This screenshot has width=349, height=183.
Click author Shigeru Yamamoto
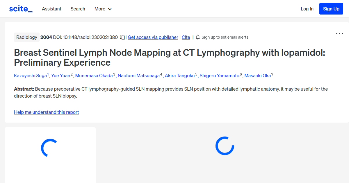click(220, 76)
